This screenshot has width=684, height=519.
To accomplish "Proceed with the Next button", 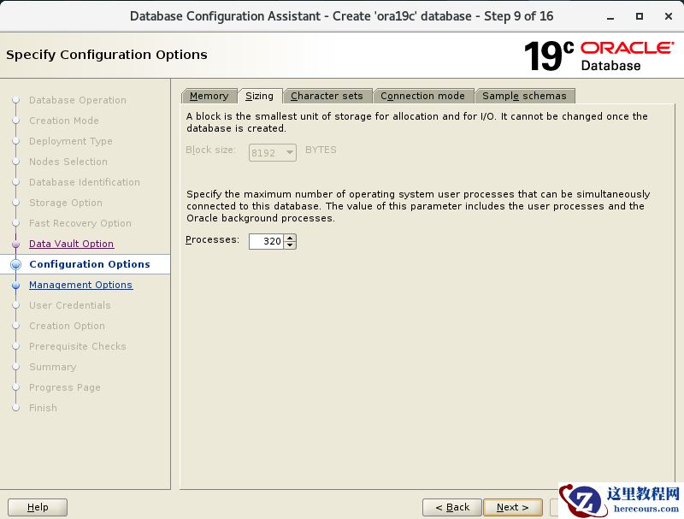I will click(513, 507).
